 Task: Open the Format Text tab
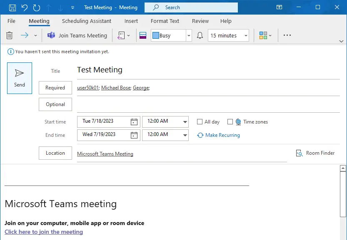[165, 21]
